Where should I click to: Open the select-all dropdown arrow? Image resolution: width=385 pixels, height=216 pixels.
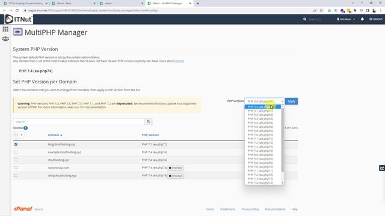coord(22,135)
